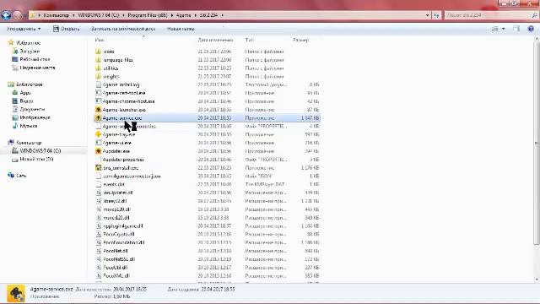Click 4game breadcrumb segment
This screenshot has height=304, width=540.
(x=184, y=15)
